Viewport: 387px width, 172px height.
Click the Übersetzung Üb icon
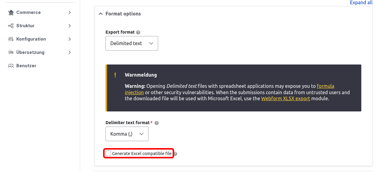[x=11, y=52]
